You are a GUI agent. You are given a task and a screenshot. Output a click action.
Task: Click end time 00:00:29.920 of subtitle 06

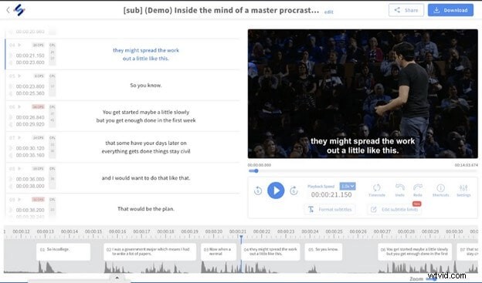pos(30,124)
